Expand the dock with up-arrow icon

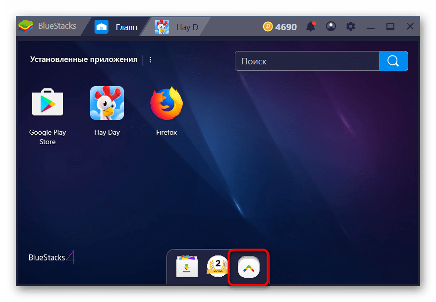(248, 267)
